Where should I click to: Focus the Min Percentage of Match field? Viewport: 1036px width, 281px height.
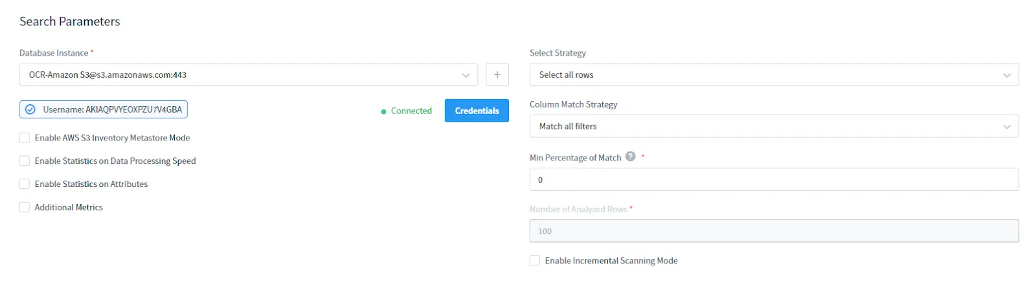(774, 179)
